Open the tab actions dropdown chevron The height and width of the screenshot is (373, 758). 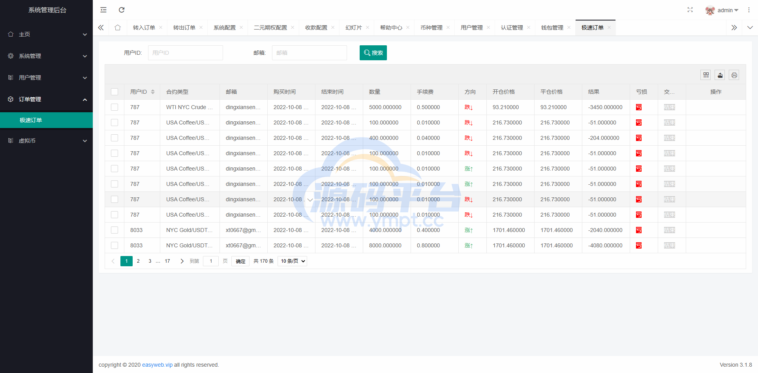750,28
